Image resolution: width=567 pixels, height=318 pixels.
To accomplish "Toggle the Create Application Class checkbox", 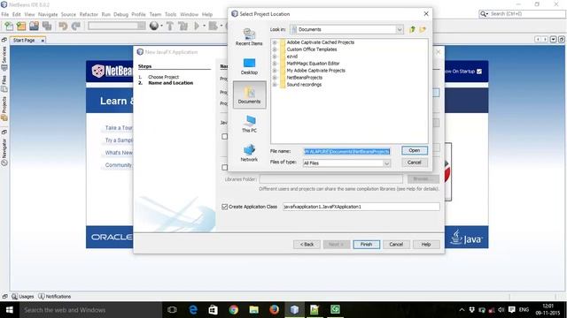I will click(224, 207).
